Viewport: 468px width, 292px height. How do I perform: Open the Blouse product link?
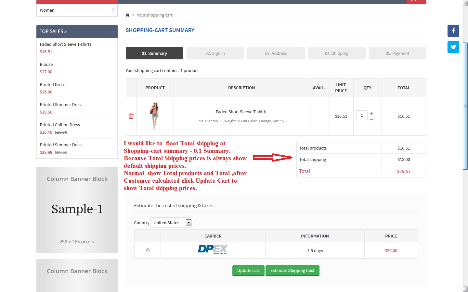[x=46, y=64]
